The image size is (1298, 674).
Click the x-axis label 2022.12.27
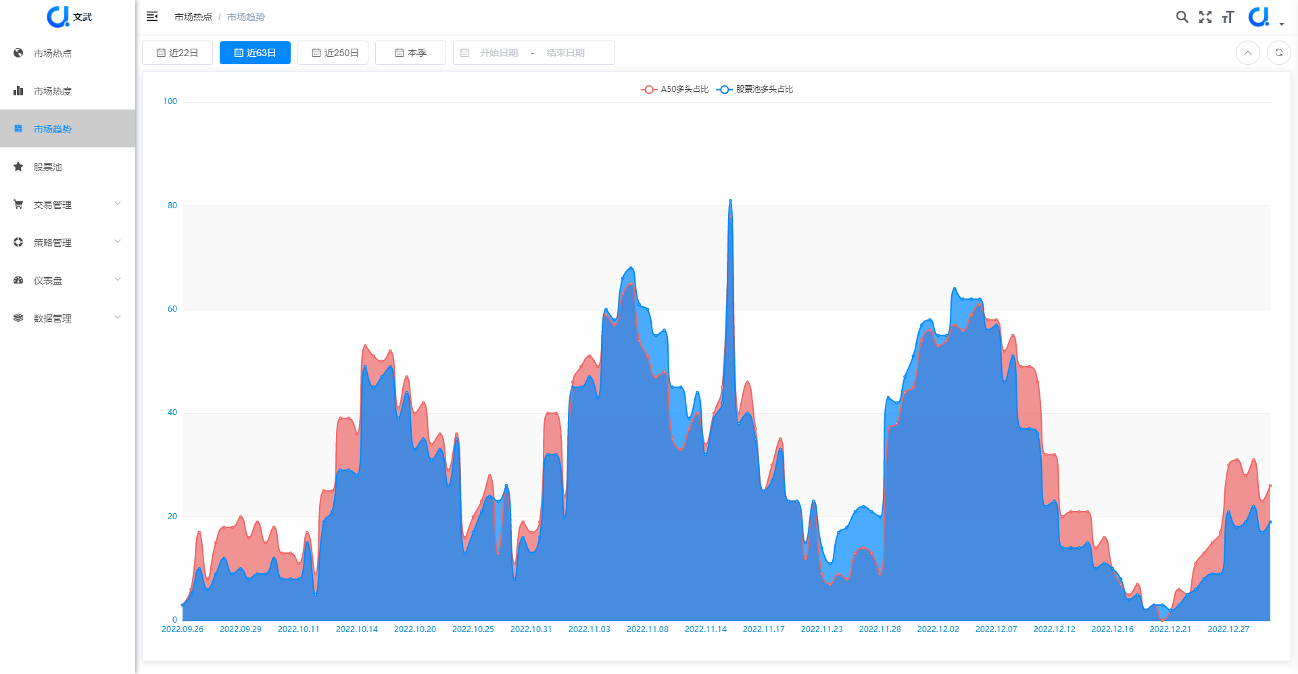point(1229,629)
